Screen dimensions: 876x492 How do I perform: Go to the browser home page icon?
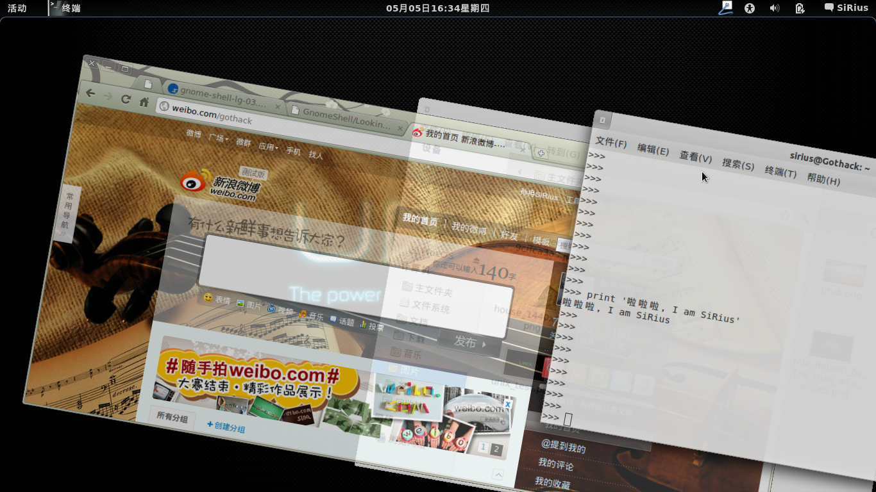[x=144, y=102]
